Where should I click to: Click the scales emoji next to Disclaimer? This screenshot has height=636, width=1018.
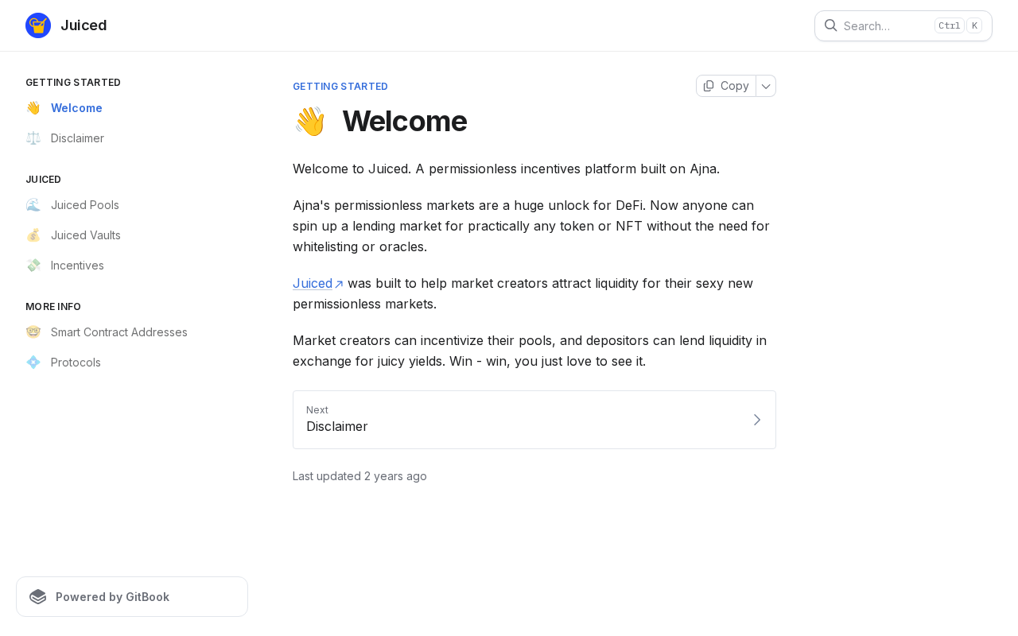tap(33, 138)
